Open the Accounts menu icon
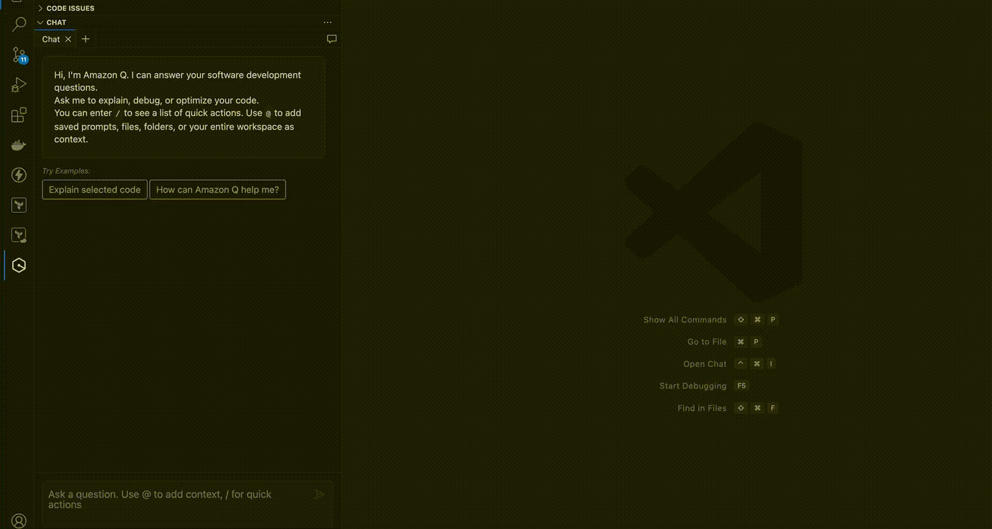Viewport: 992px width, 529px height. click(19, 520)
